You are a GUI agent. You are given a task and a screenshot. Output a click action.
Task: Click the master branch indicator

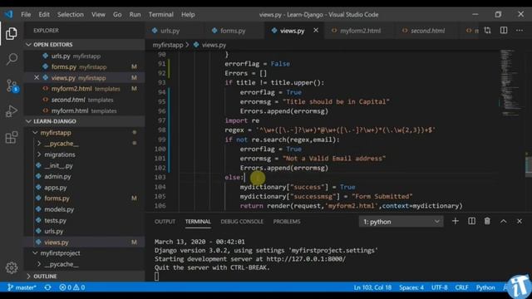22,287
